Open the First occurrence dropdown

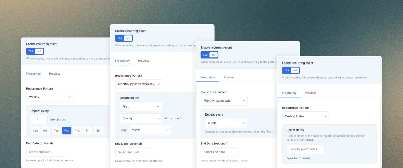(x=141, y=107)
